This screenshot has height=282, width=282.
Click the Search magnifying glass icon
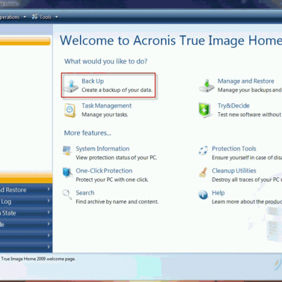(x=67, y=194)
